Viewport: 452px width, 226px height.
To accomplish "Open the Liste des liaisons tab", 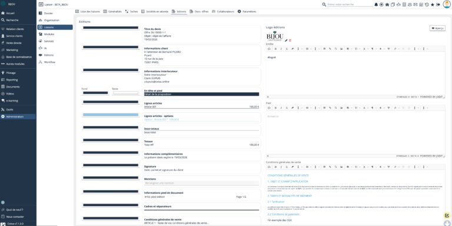I will point(88,12).
